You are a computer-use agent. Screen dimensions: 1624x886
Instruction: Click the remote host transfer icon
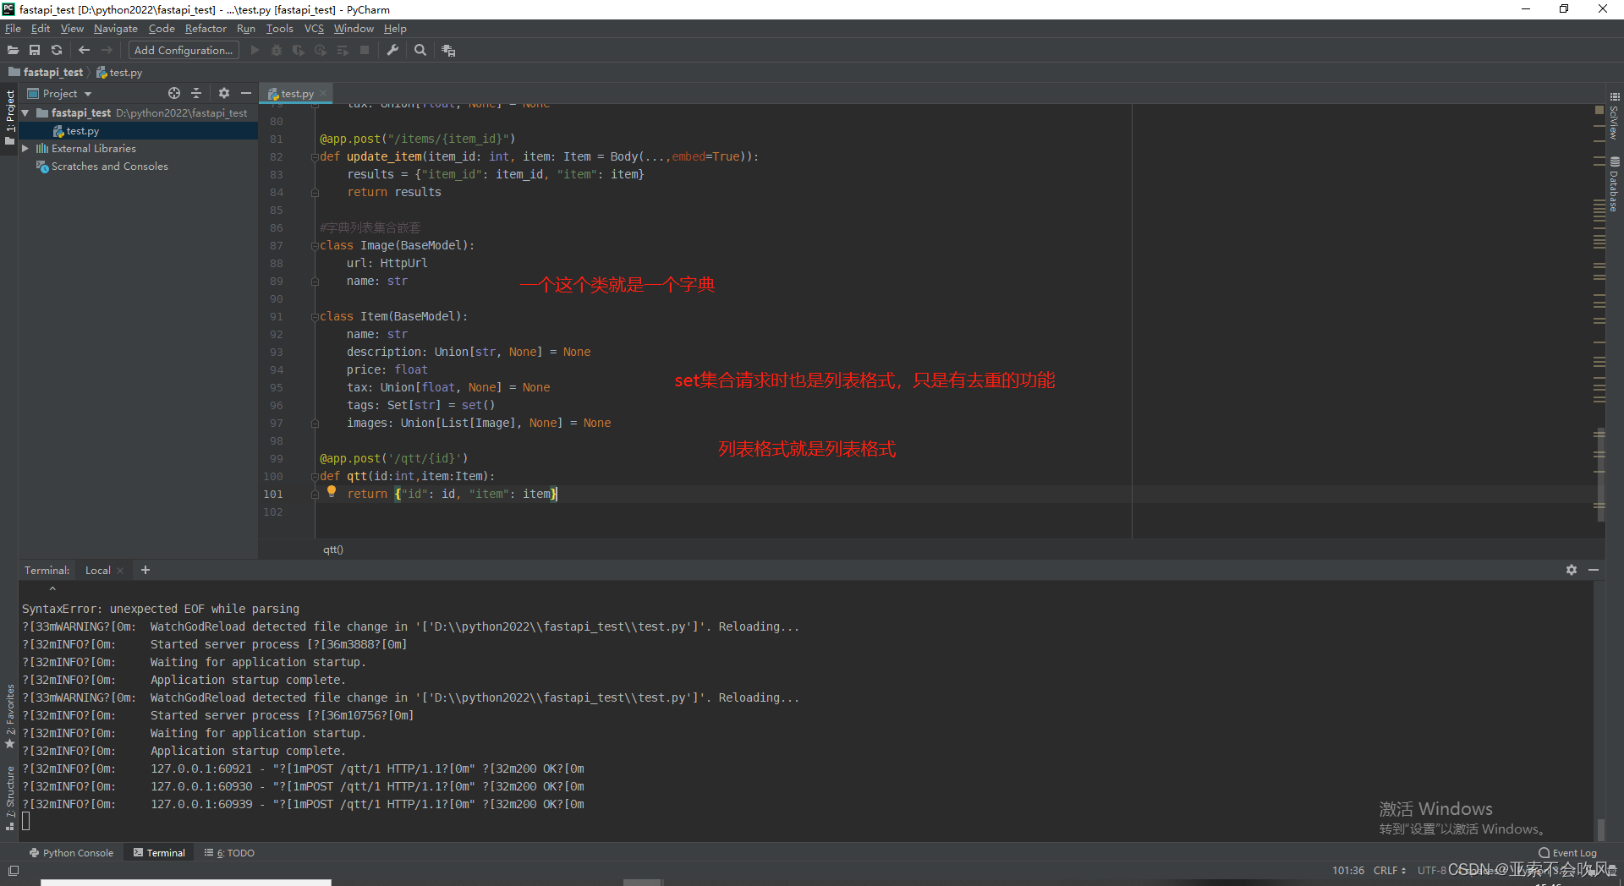point(448,51)
